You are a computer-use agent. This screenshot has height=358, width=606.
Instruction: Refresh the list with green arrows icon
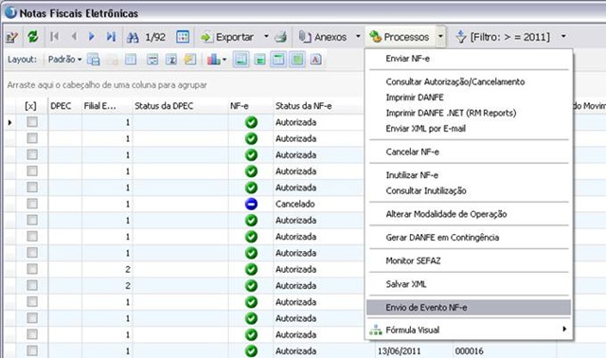pyautogui.click(x=33, y=37)
